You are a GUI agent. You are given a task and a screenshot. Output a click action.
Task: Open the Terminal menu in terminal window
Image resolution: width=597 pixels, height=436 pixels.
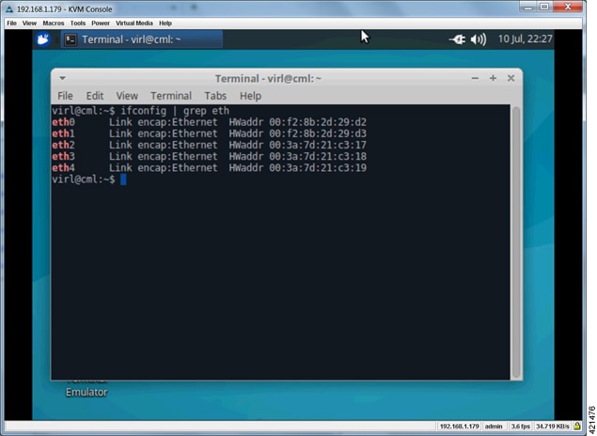click(171, 96)
